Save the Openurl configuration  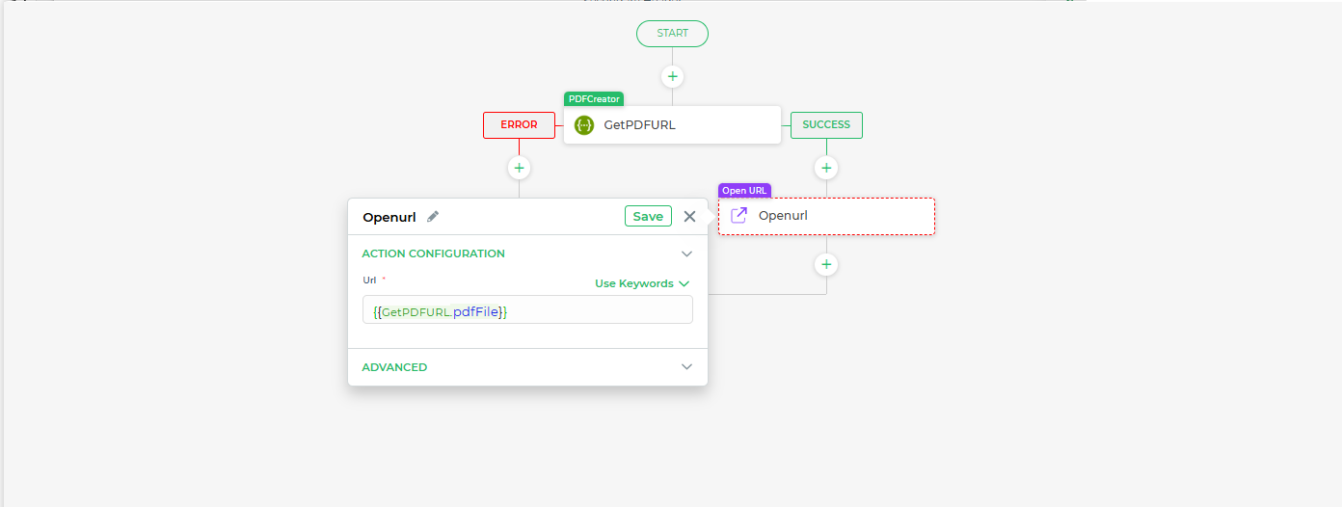pyautogui.click(x=648, y=216)
